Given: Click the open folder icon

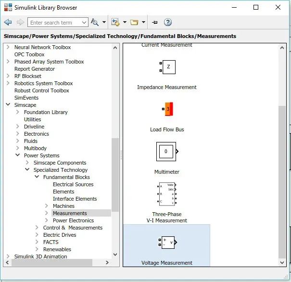Looking at the screenshot, I should [x=134, y=22].
